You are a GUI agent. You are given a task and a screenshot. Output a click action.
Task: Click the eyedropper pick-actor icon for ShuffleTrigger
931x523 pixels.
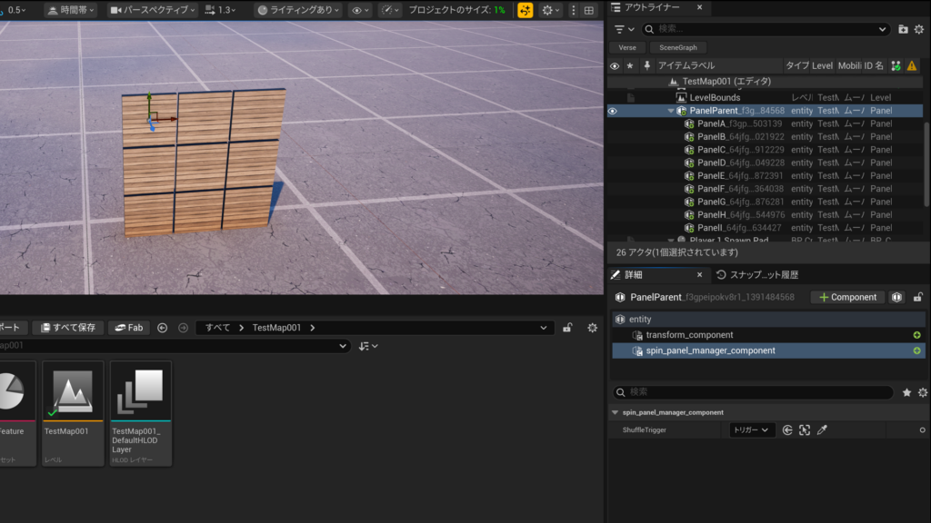[822, 430]
